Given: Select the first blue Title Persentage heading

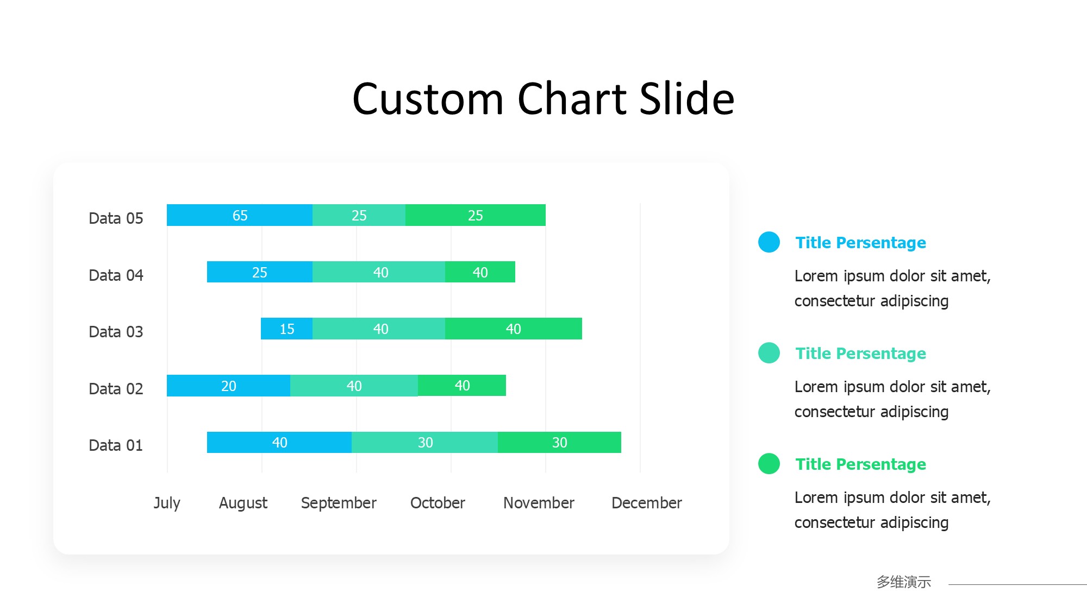Looking at the screenshot, I should [860, 243].
